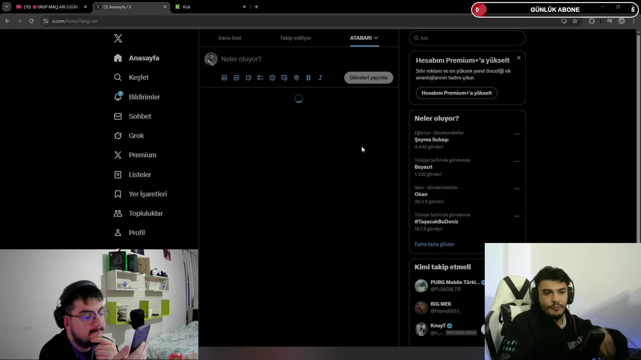The width and height of the screenshot is (641, 360).
Task: Click the Ara search field
Action: pyautogui.click(x=467, y=38)
